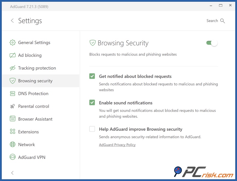Click the Search magnifier in header
The width and height of the screenshot is (237, 181).
223,21
